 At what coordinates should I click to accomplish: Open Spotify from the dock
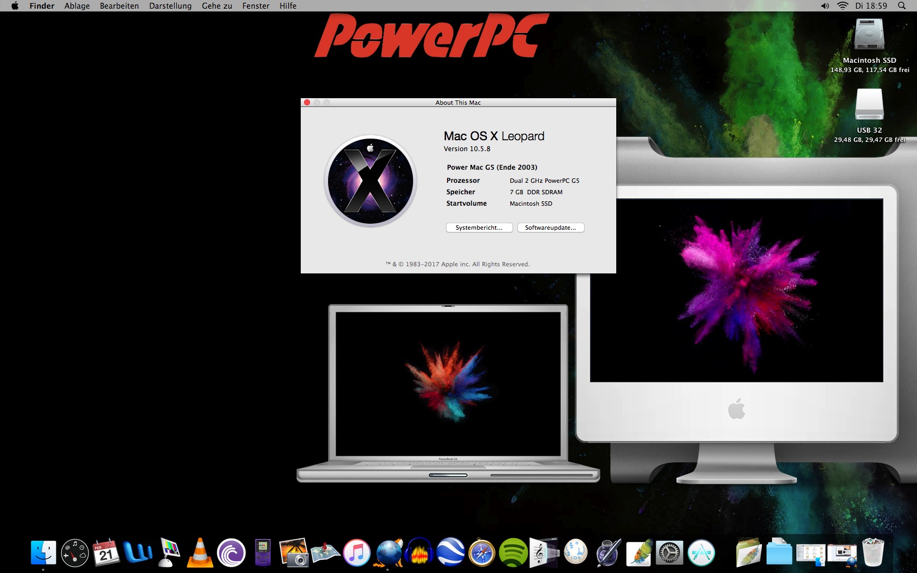tap(514, 552)
